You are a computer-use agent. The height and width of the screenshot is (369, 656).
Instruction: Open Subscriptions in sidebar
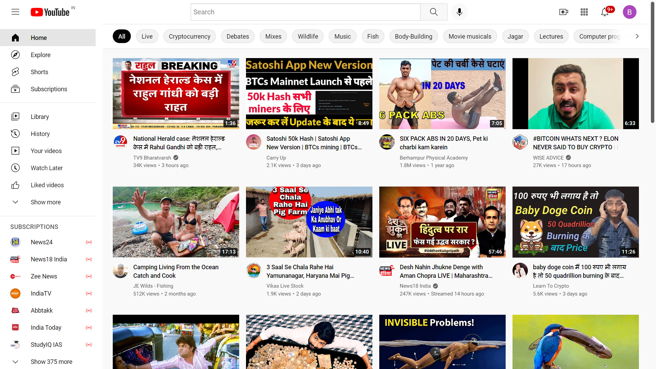pyautogui.click(x=48, y=89)
